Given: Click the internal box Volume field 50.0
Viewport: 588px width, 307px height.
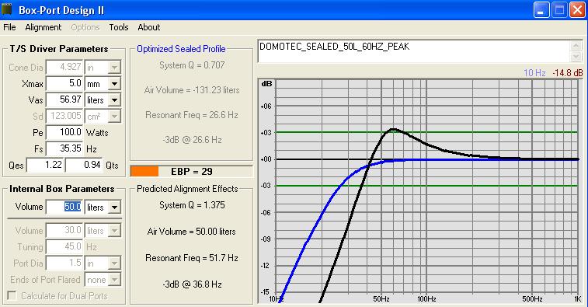Looking at the screenshot, I should pos(64,207).
